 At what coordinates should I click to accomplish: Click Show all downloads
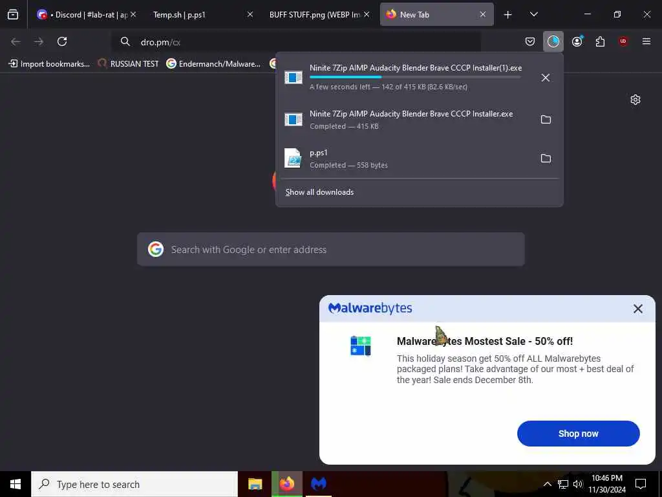pyautogui.click(x=319, y=192)
